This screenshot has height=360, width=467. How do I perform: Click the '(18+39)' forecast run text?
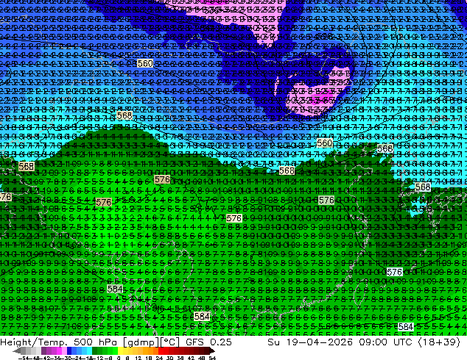point(439,342)
